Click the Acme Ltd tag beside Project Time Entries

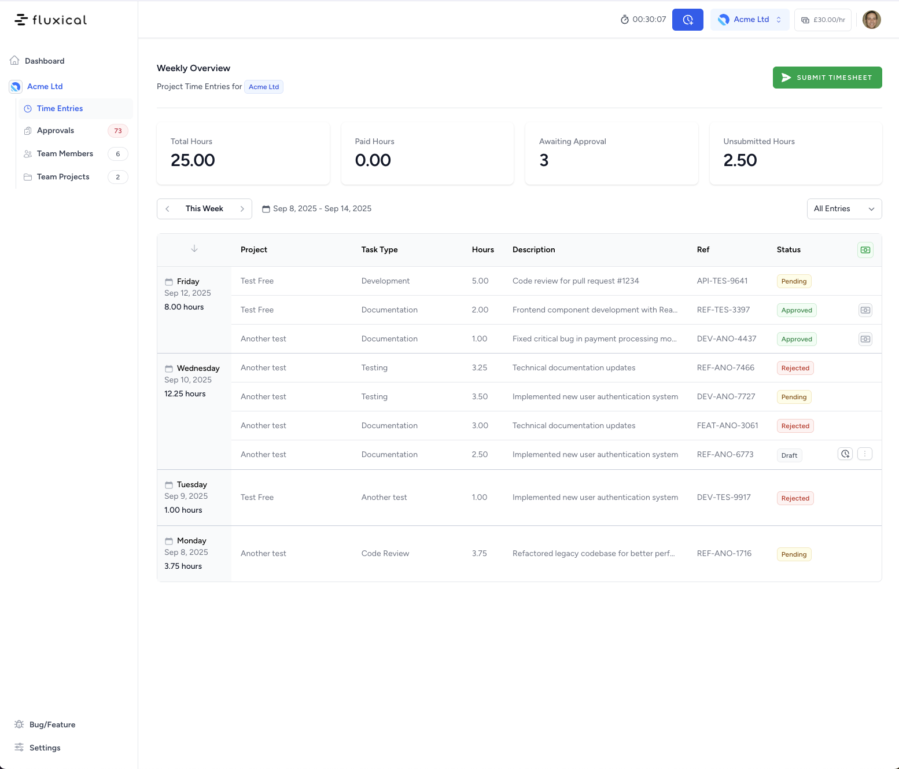pos(263,87)
